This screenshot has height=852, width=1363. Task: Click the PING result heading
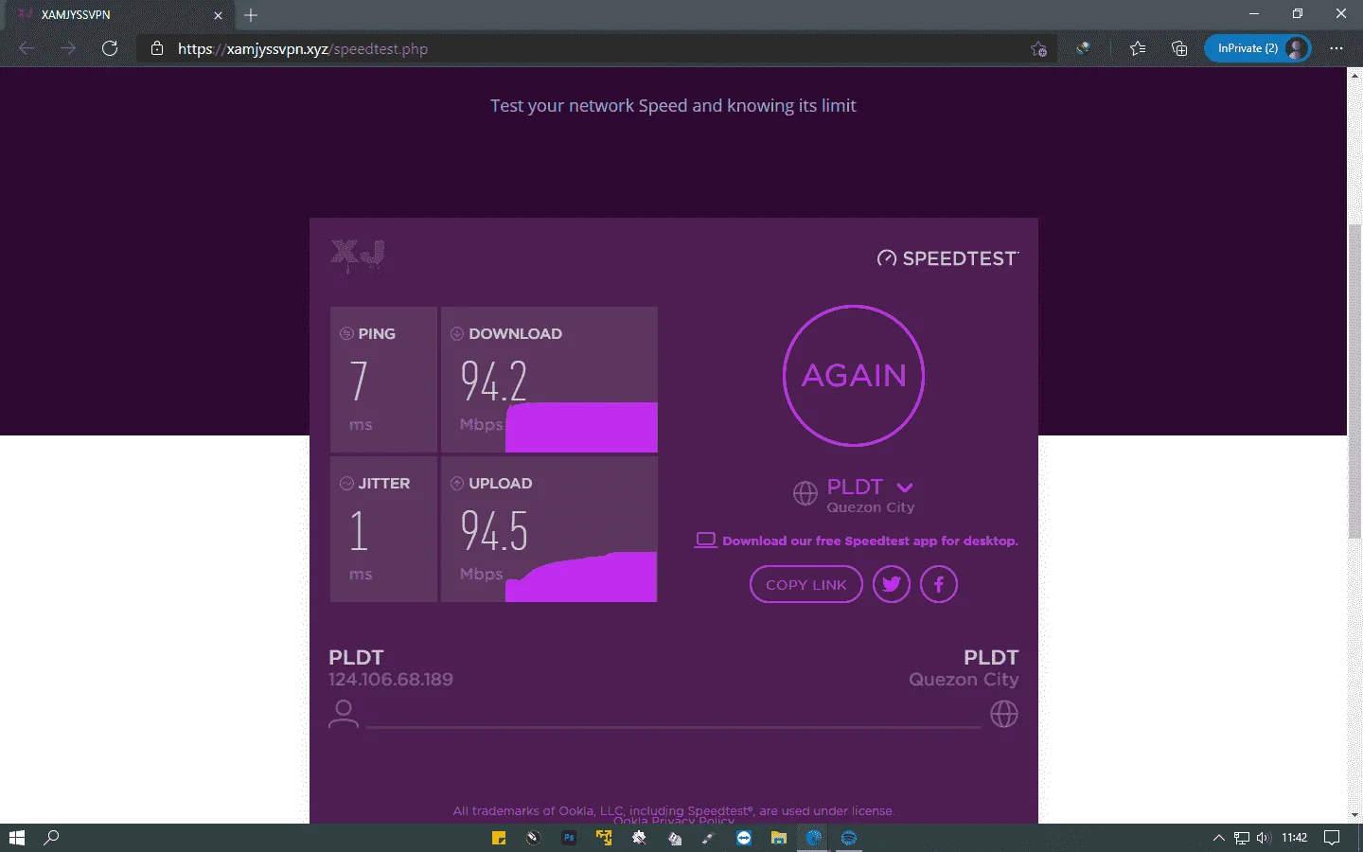pyautogui.click(x=377, y=333)
